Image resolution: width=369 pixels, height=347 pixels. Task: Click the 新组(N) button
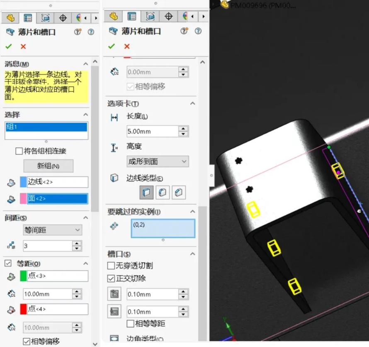(x=48, y=166)
